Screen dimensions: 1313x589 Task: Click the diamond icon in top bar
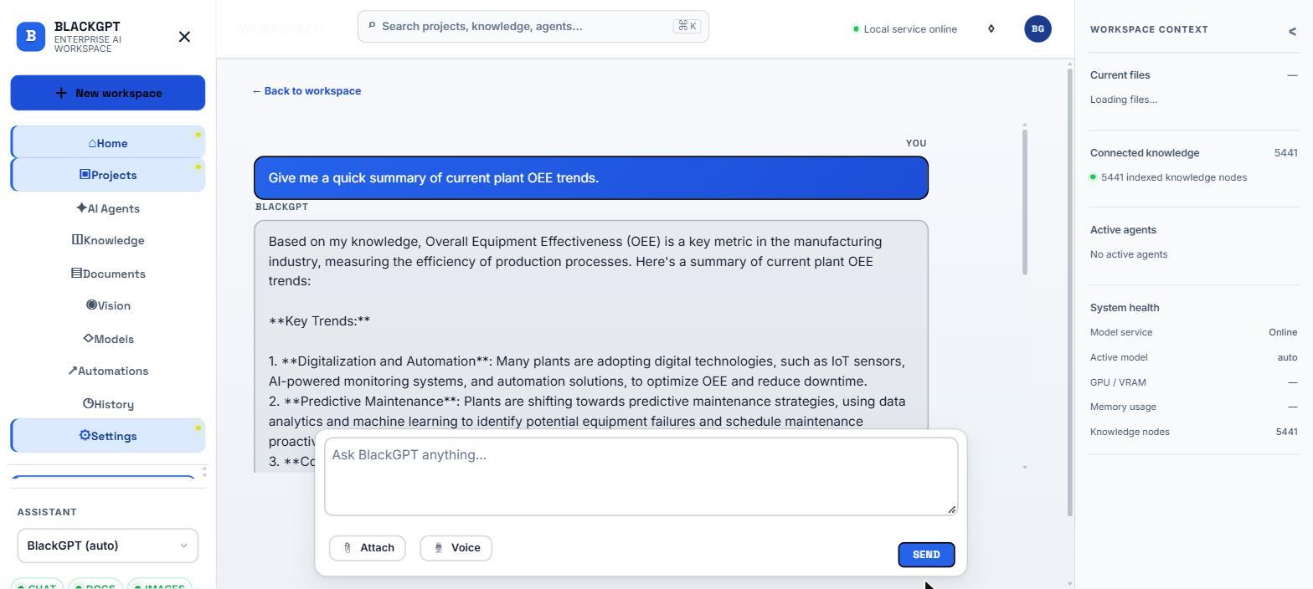[991, 28]
